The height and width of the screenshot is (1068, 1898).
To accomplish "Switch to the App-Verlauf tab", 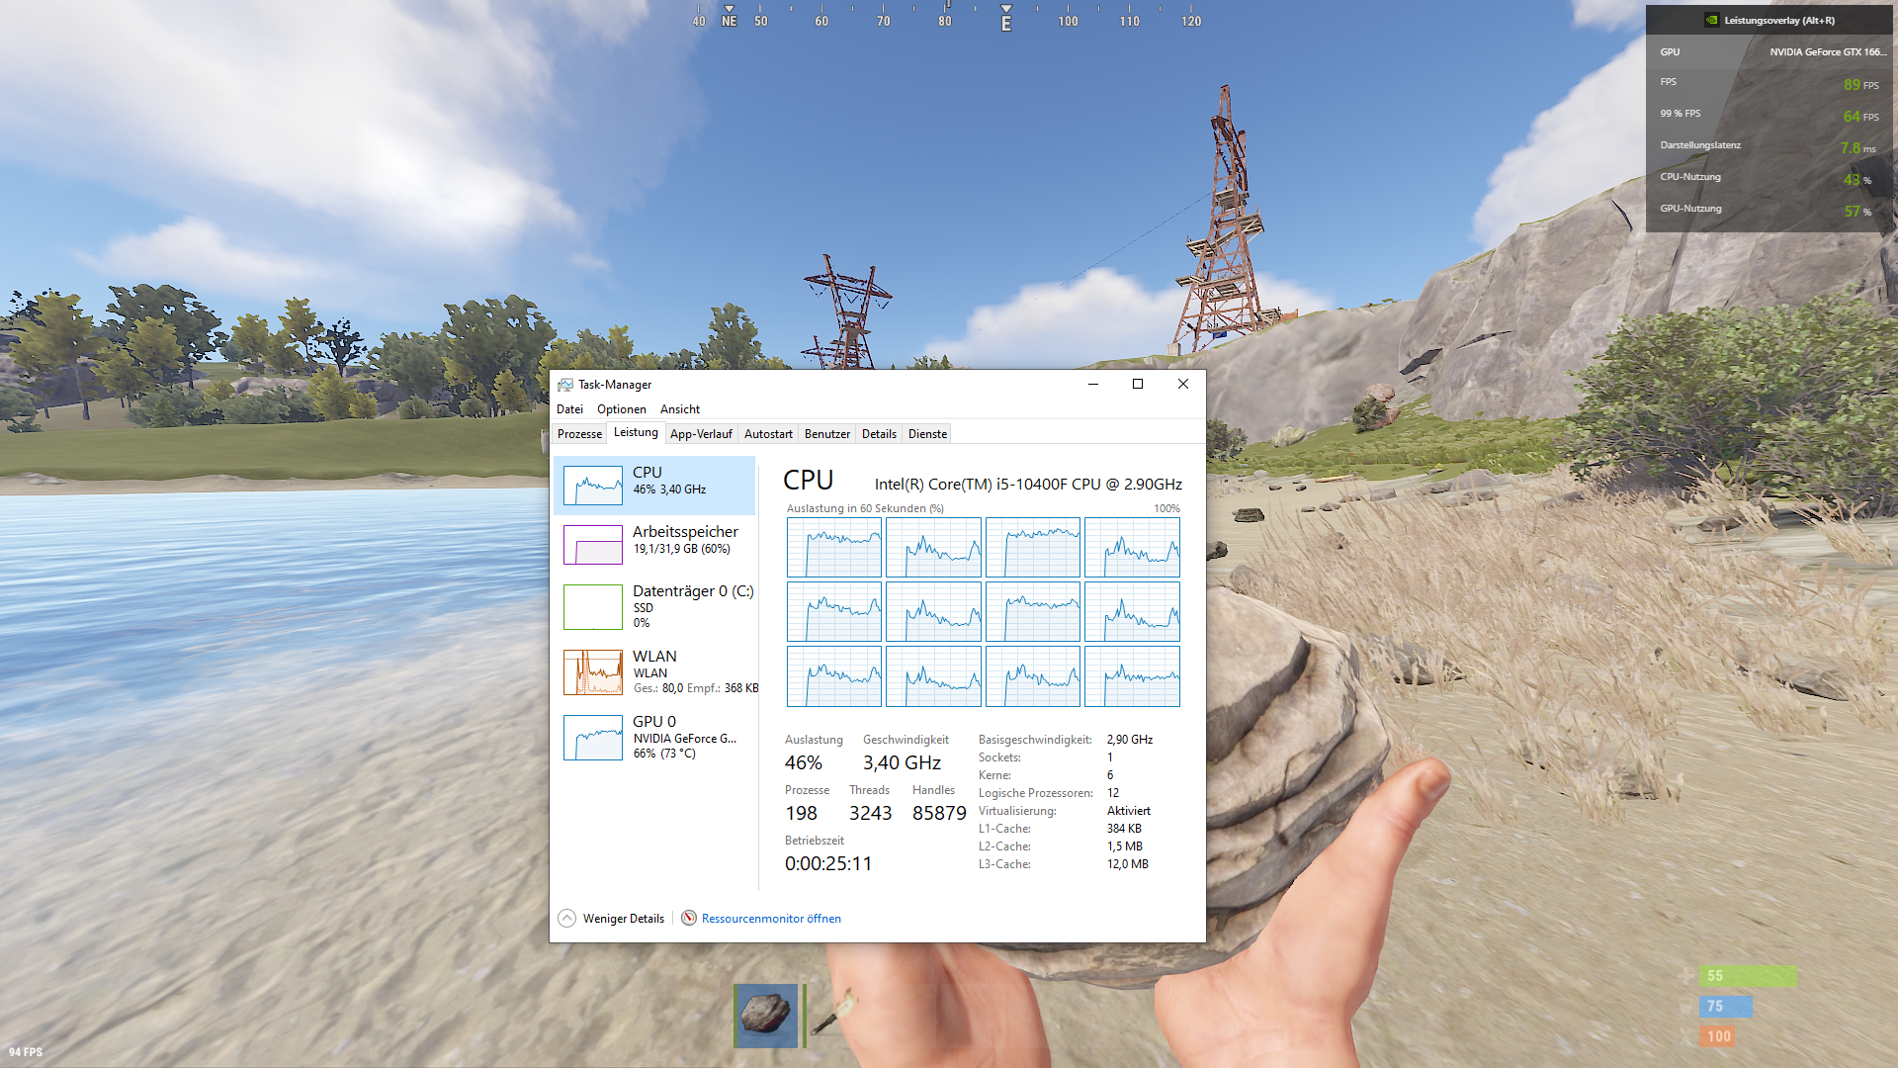I will pyautogui.click(x=701, y=434).
